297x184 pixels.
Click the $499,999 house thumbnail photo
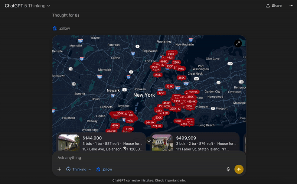coord(162,143)
